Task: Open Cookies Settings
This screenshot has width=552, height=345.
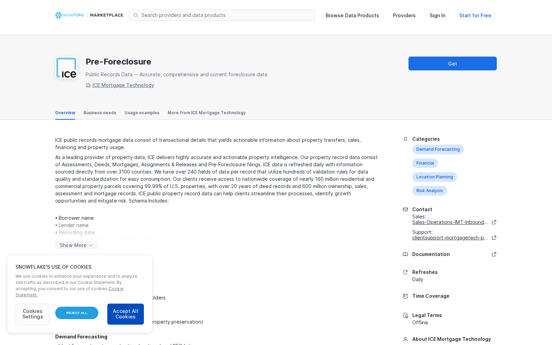Action: (32, 314)
